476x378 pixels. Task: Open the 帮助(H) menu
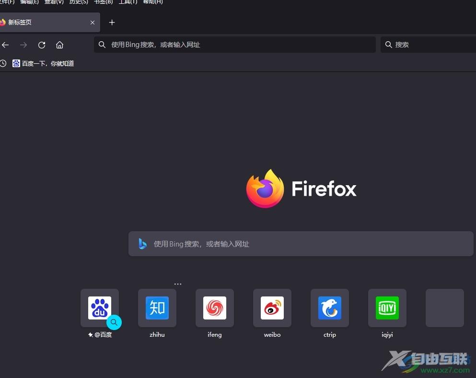click(x=153, y=2)
